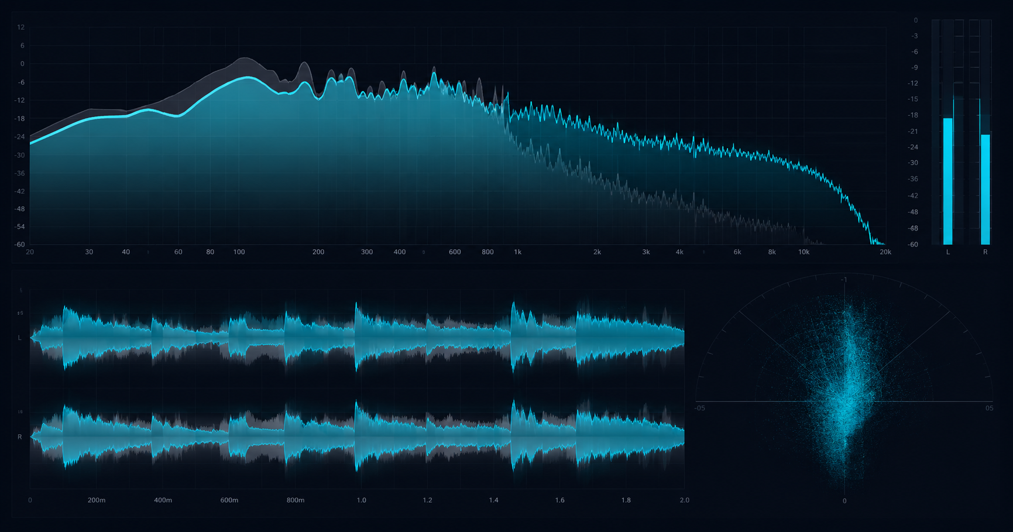
Task: Click the 1.6 label on the time axis
Action: [560, 500]
